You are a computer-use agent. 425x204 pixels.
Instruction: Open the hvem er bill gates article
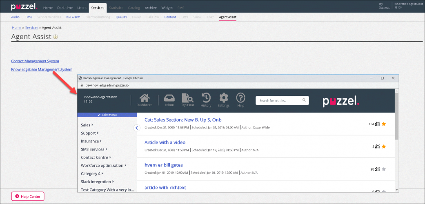point(163,165)
